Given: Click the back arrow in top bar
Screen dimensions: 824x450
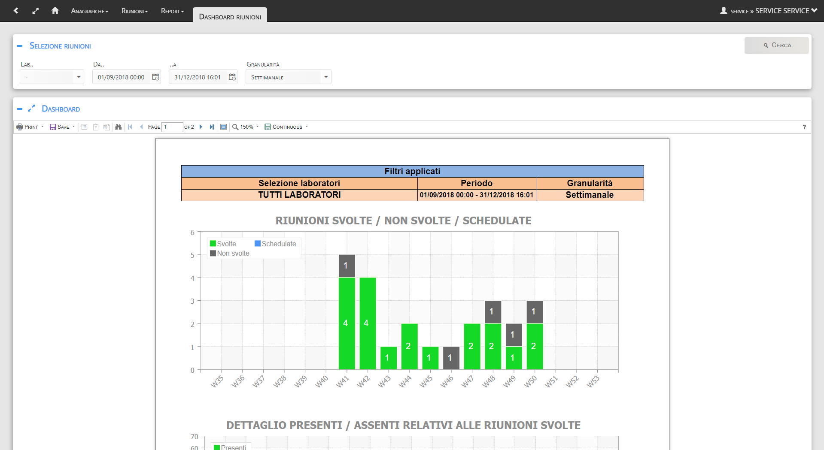Looking at the screenshot, I should click(16, 11).
